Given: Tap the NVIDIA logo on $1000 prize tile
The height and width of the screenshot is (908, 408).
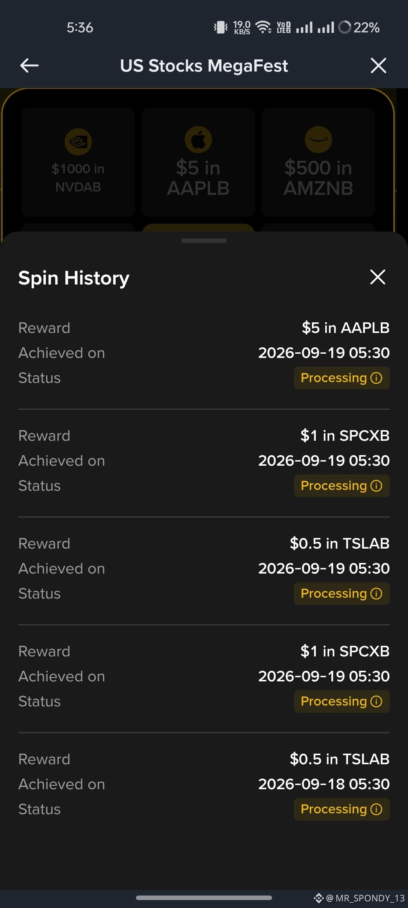Looking at the screenshot, I should coord(78,141).
